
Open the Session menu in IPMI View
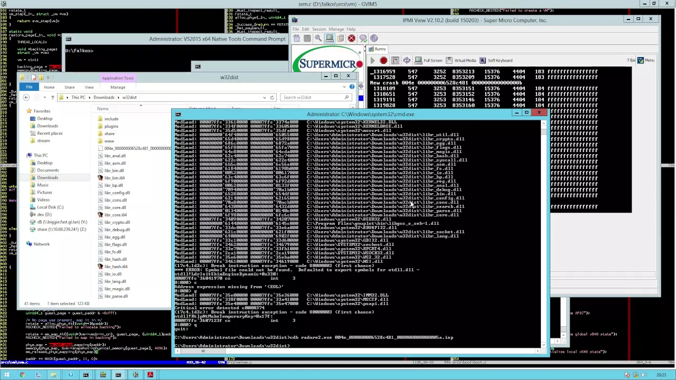click(319, 29)
